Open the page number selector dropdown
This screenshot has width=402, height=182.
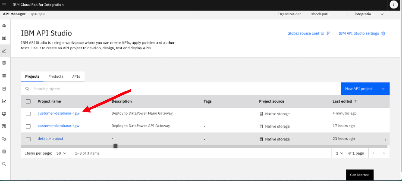339,153
